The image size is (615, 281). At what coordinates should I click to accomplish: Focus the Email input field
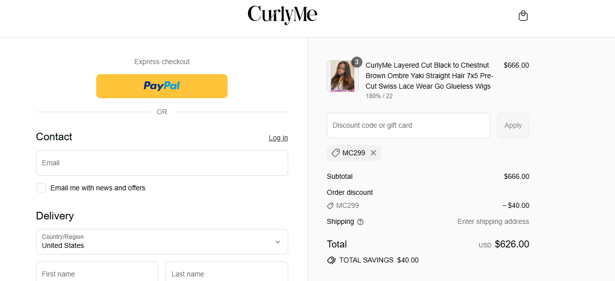pos(162,163)
